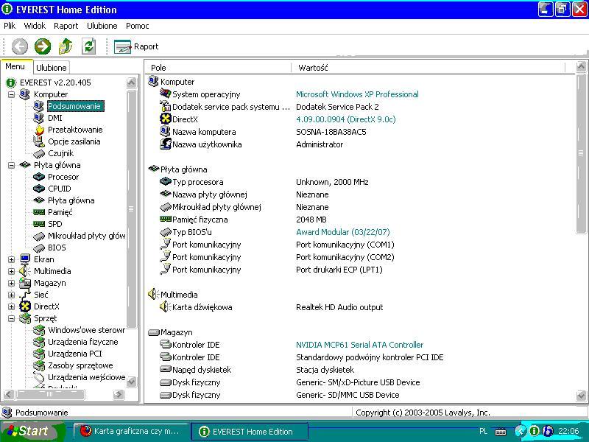This screenshot has width=589, height=442.
Task: Switch to the Ulubione tab
Action: click(x=52, y=68)
